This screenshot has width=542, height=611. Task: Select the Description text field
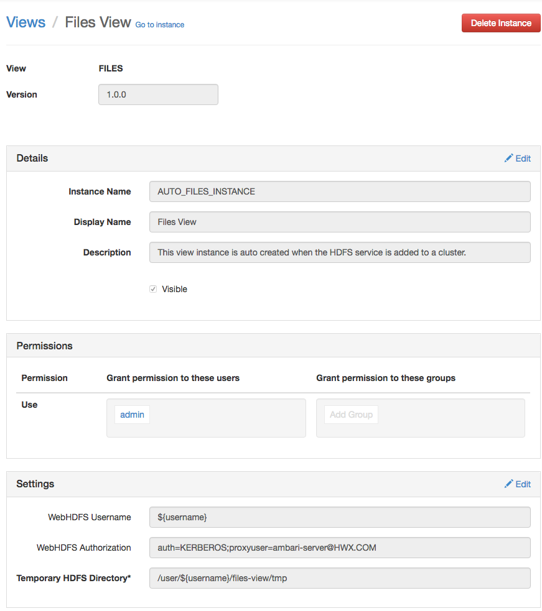340,252
